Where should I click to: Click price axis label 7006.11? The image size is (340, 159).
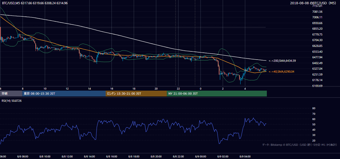coord(317,17)
